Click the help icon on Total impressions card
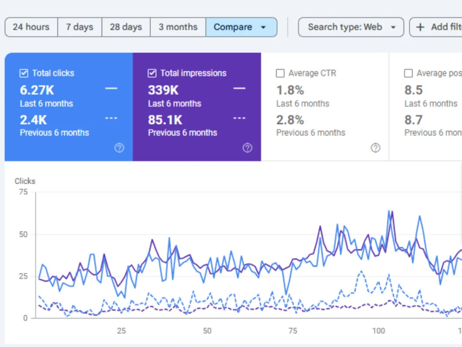The width and height of the screenshot is (462, 347). click(247, 148)
